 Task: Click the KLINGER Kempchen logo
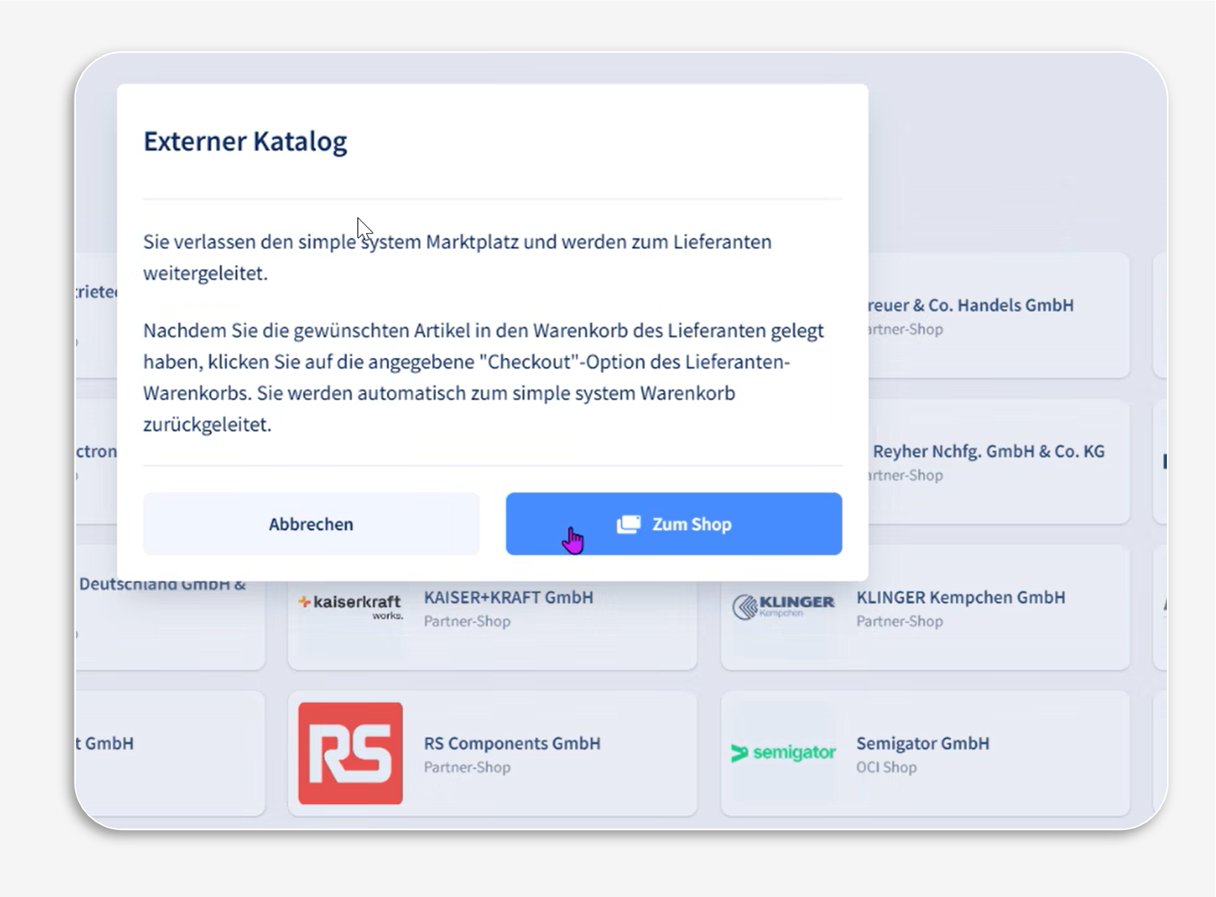coord(784,607)
